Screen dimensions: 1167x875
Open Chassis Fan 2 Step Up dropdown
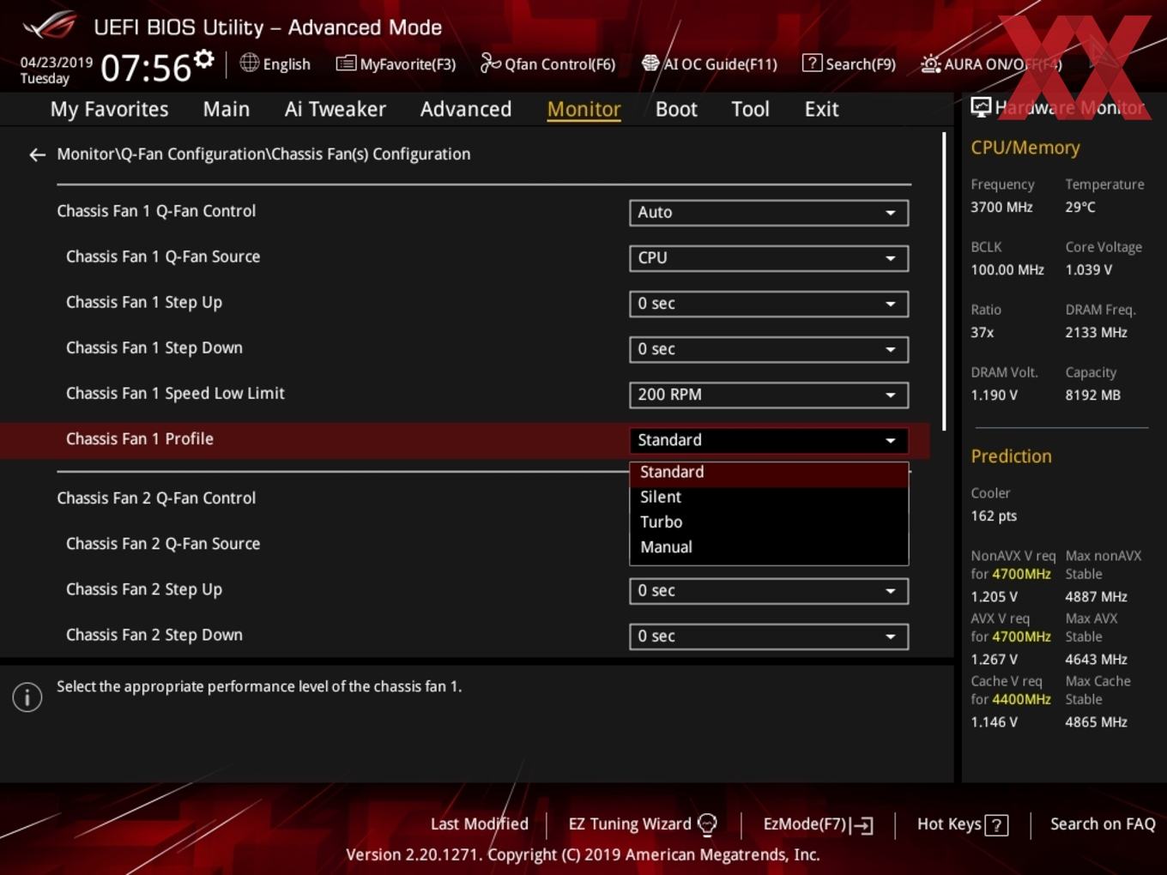click(x=769, y=591)
